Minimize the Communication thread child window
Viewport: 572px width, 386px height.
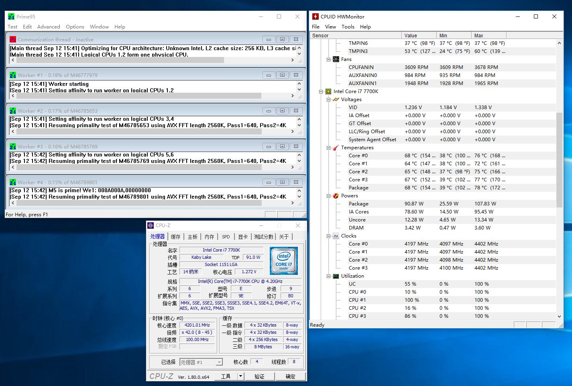269,39
